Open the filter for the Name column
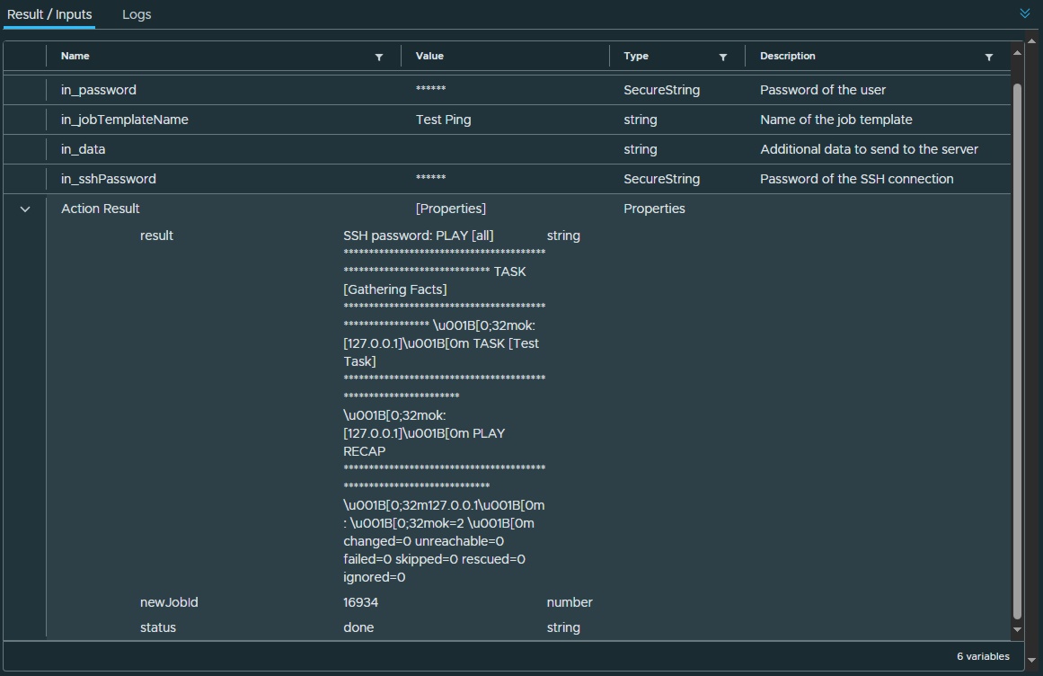1043x676 pixels. click(x=379, y=56)
